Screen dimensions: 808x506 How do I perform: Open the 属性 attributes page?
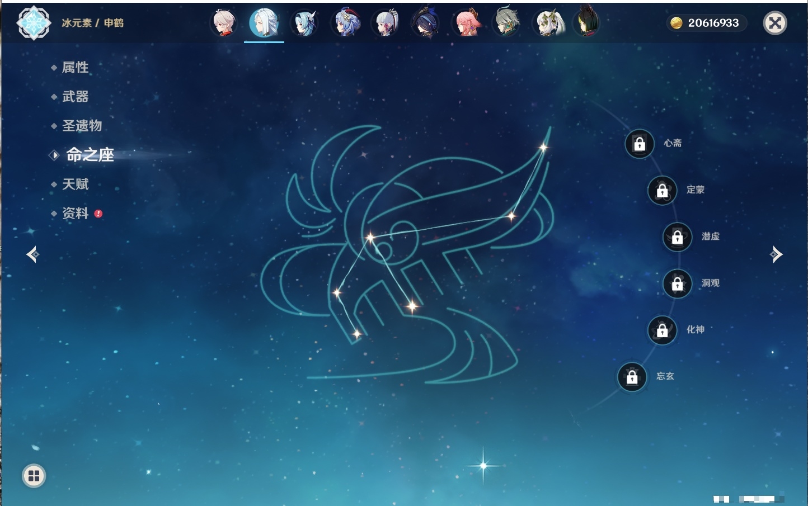click(x=75, y=68)
